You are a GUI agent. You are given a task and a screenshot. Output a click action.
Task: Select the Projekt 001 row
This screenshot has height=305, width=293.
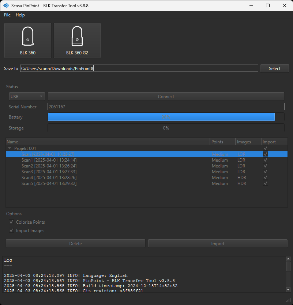(147, 148)
